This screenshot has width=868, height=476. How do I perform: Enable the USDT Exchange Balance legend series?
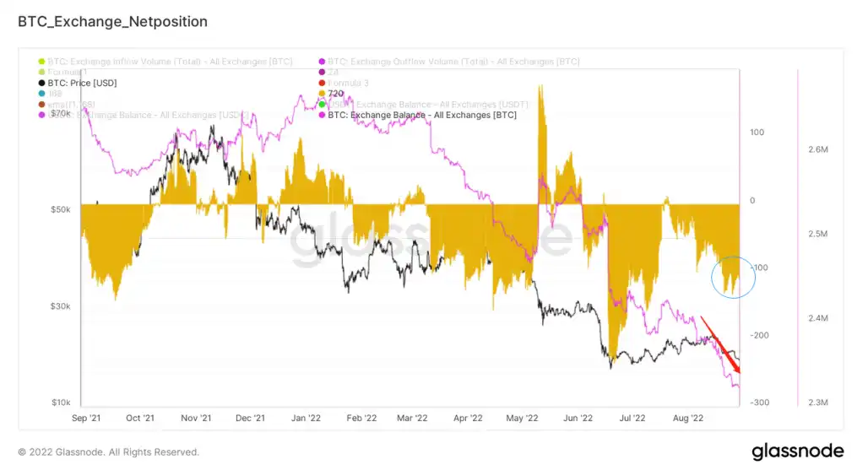(x=424, y=105)
